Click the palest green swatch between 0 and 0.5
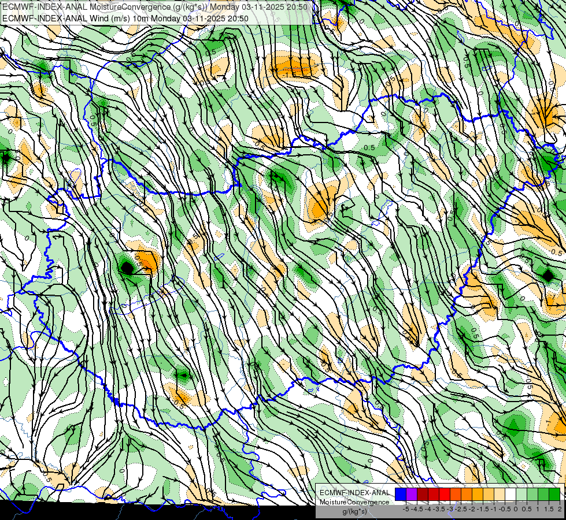This screenshot has width=566, height=520. click(521, 494)
